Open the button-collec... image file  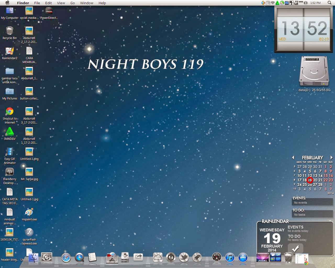(x=29, y=91)
